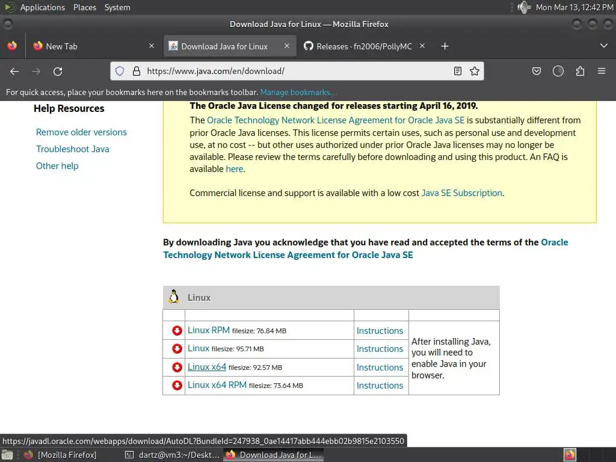Click the FAQ 'here' link
This screenshot has height=462, width=616.
coord(235,169)
